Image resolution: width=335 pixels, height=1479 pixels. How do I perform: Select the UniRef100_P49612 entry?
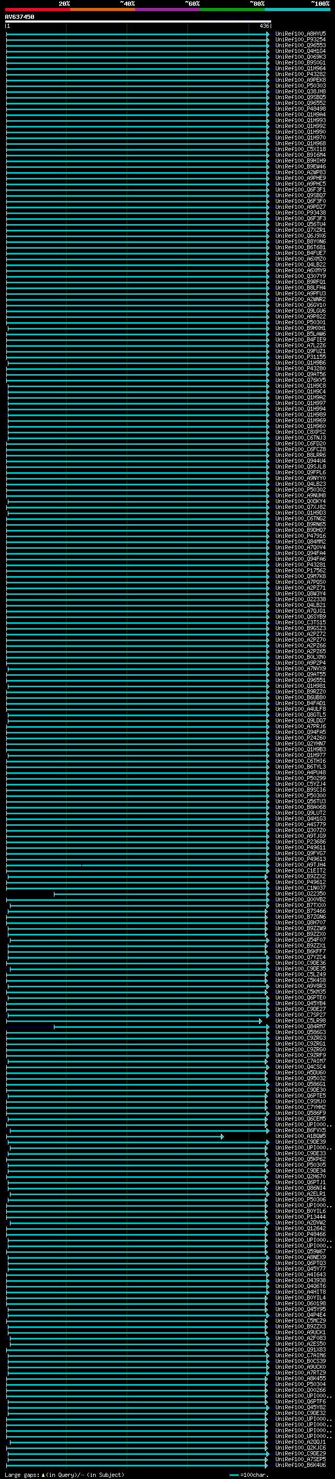pos(300,882)
